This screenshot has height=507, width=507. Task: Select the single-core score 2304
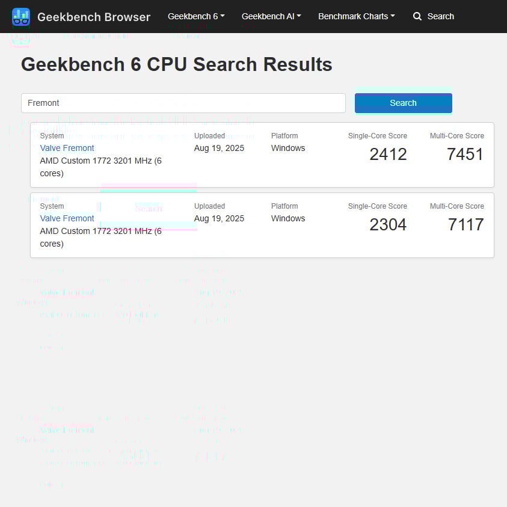[388, 224]
